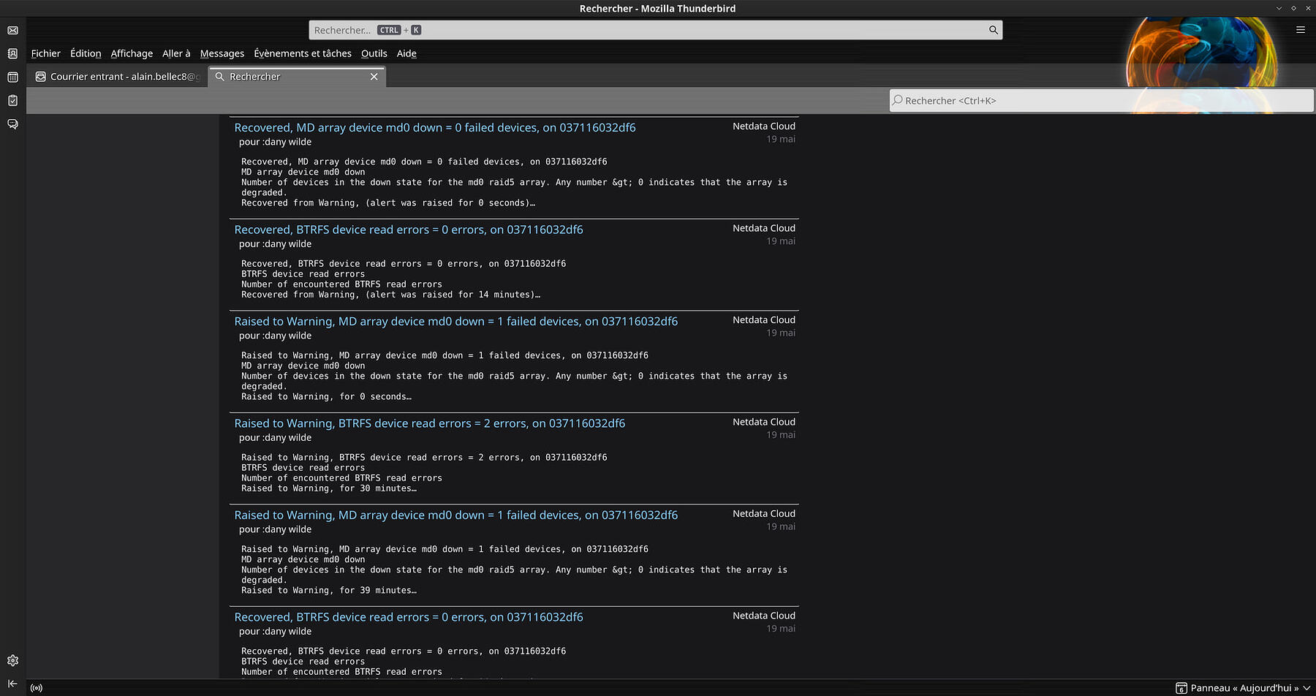Click '19 mai' date of first result
The height and width of the screenshot is (696, 1316).
pyautogui.click(x=781, y=139)
